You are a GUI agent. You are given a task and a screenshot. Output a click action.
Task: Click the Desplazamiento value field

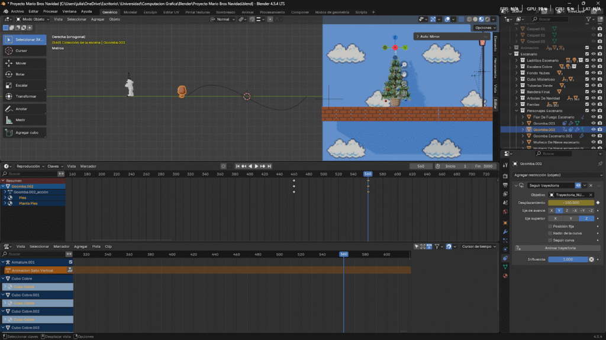(x=571, y=202)
